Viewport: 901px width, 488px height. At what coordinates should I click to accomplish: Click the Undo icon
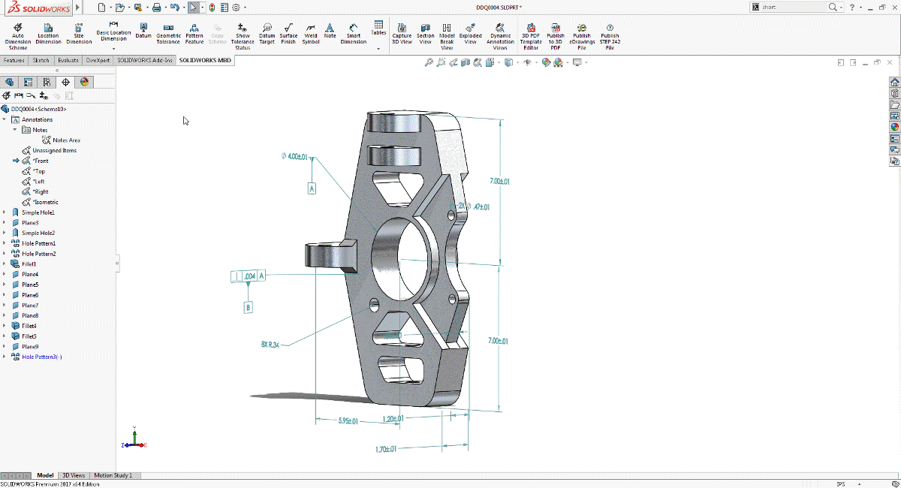tap(174, 8)
